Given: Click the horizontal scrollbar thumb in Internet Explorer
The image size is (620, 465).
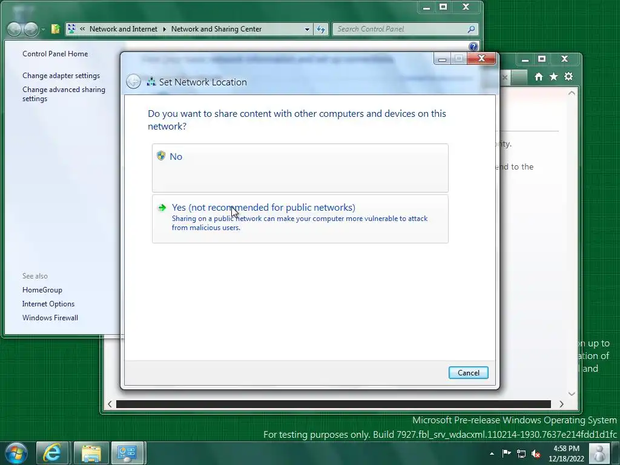Looking at the screenshot, I should 334,404.
